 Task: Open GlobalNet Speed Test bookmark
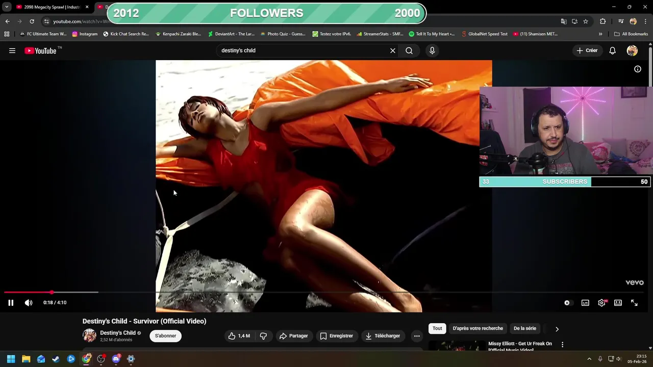484,34
